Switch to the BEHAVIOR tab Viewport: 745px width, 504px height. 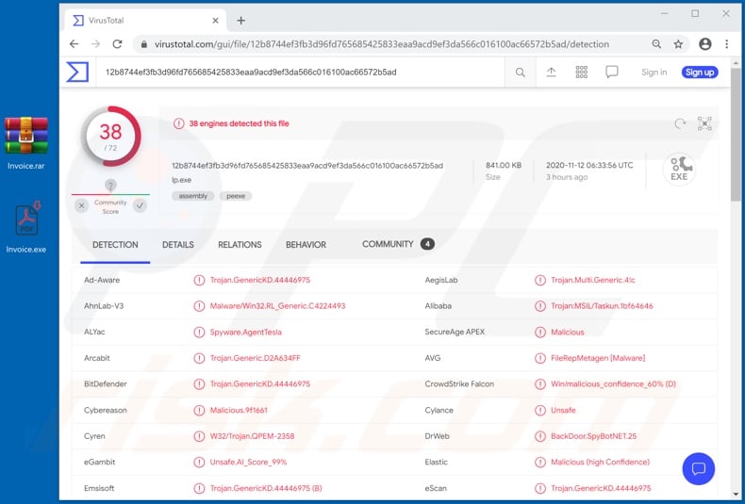point(306,245)
